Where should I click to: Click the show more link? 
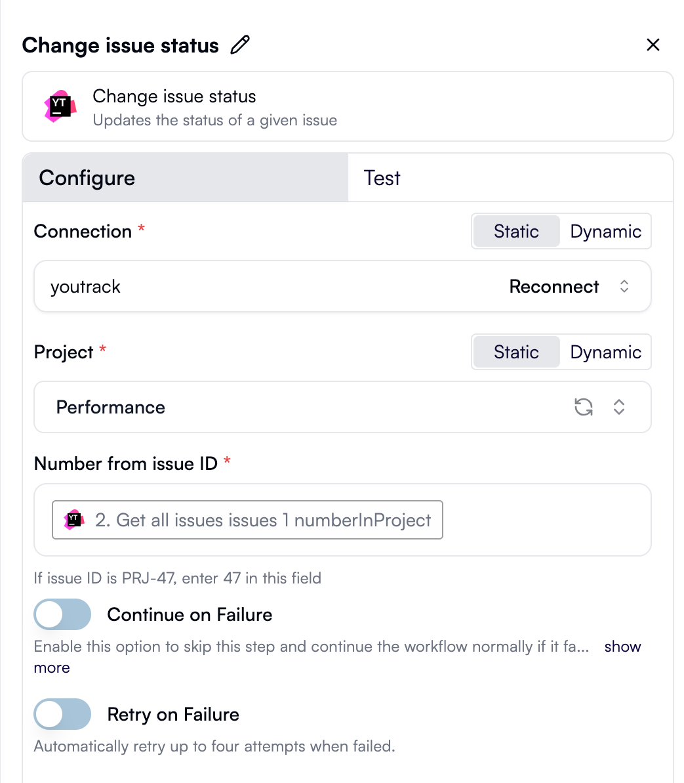(x=622, y=646)
